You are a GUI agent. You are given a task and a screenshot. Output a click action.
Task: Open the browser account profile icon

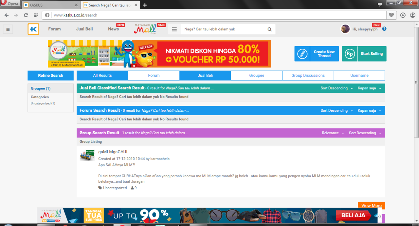pos(412,15)
